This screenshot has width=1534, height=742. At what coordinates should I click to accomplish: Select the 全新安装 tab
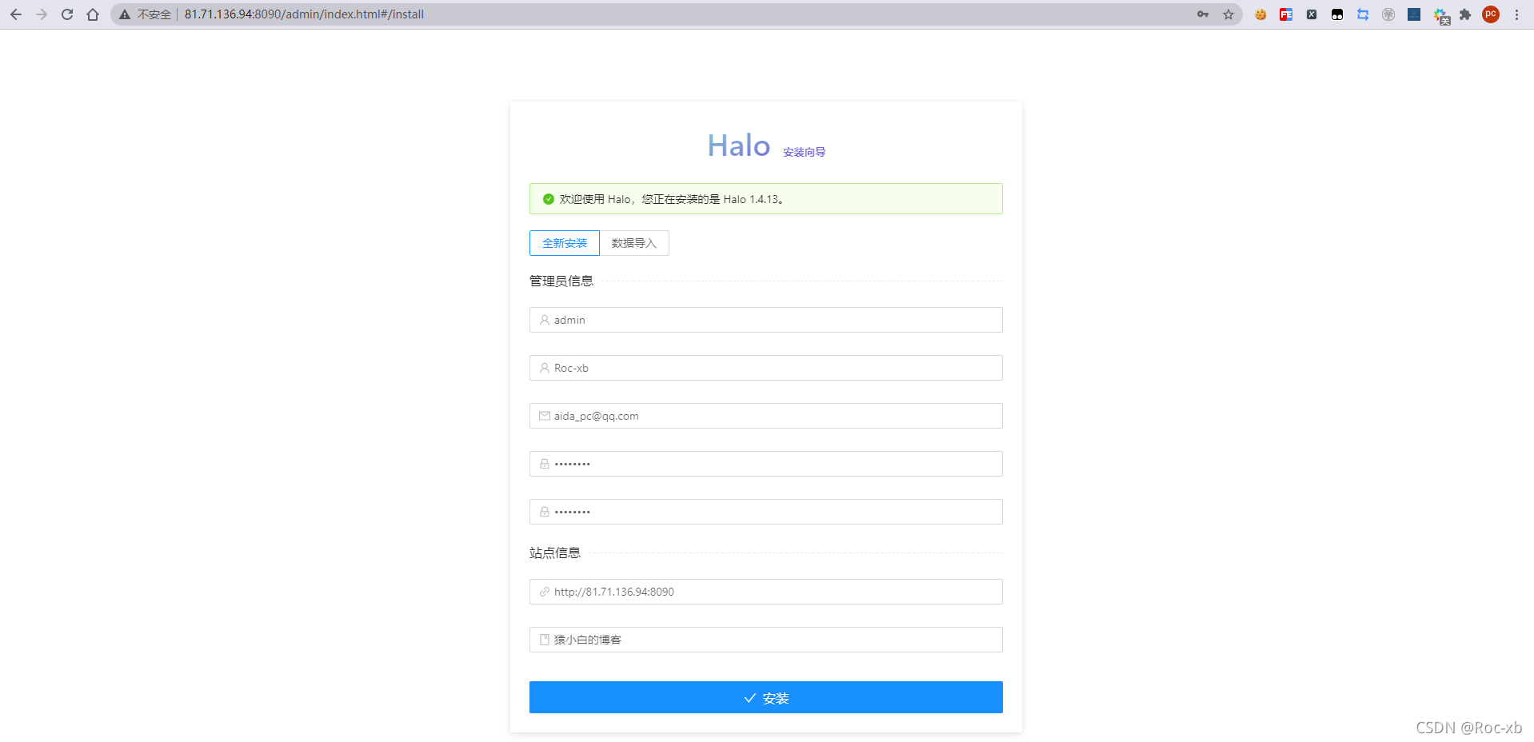(x=565, y=243)
